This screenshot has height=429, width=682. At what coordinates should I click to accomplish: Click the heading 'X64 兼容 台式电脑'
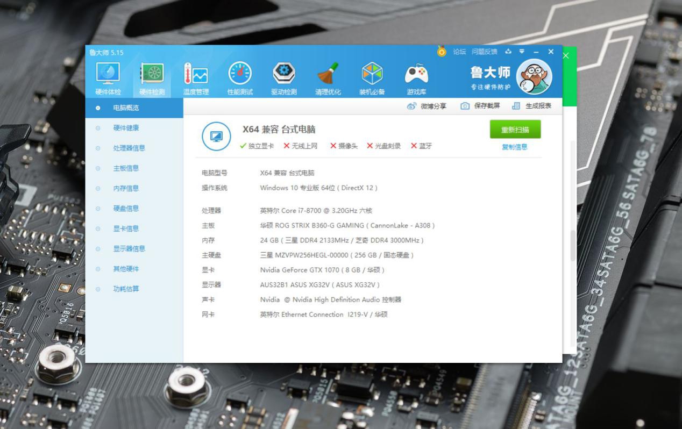click(279, 130)
